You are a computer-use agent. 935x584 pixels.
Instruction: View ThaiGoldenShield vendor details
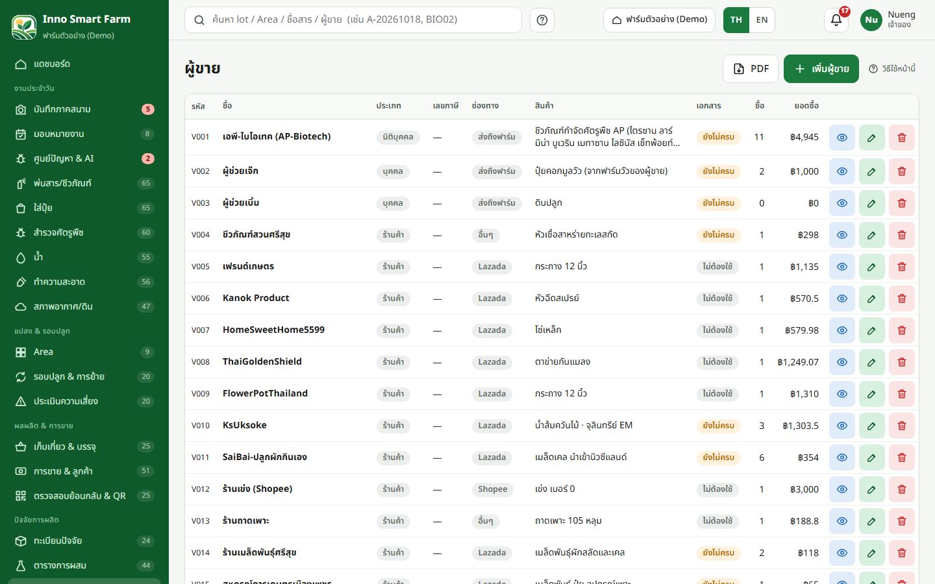pos(842,362)
